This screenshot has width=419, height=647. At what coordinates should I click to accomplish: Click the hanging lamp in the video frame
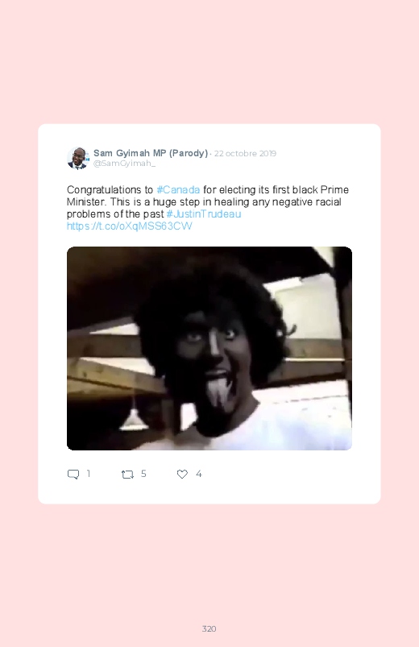(x=133, y=419)
